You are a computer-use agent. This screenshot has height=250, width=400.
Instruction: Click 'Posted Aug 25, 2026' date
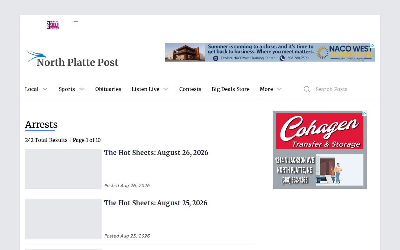pyautogui.click(x=127, y=236)
